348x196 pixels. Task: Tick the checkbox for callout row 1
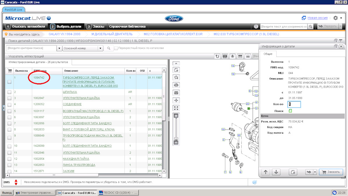(x=9, y=82)
